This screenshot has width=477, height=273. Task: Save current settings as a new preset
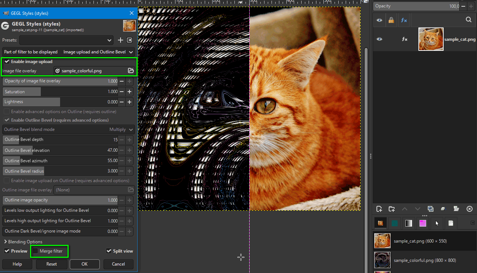click(121, 40)
